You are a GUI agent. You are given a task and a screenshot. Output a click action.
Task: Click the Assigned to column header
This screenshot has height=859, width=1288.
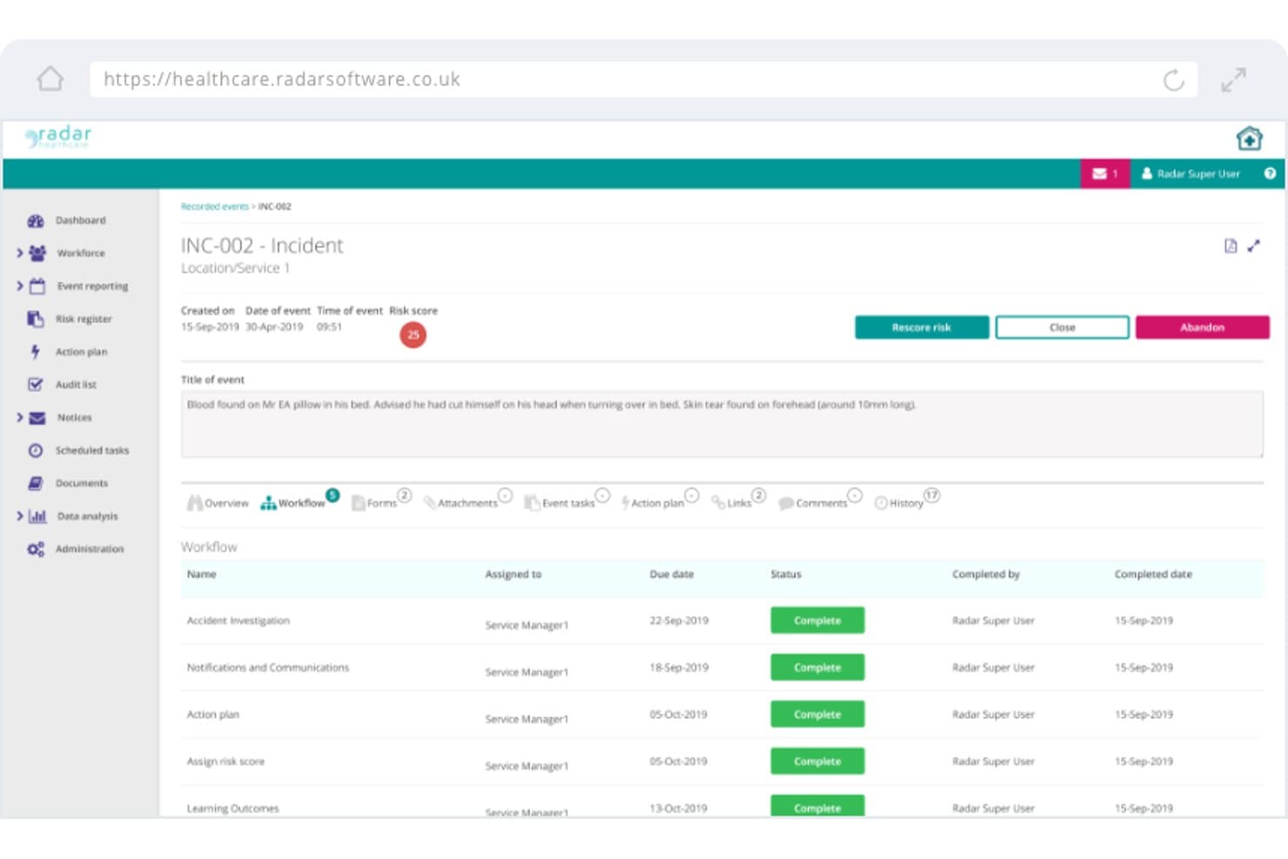point(513,574)
